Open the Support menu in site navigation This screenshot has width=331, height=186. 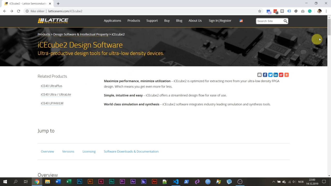152,21
